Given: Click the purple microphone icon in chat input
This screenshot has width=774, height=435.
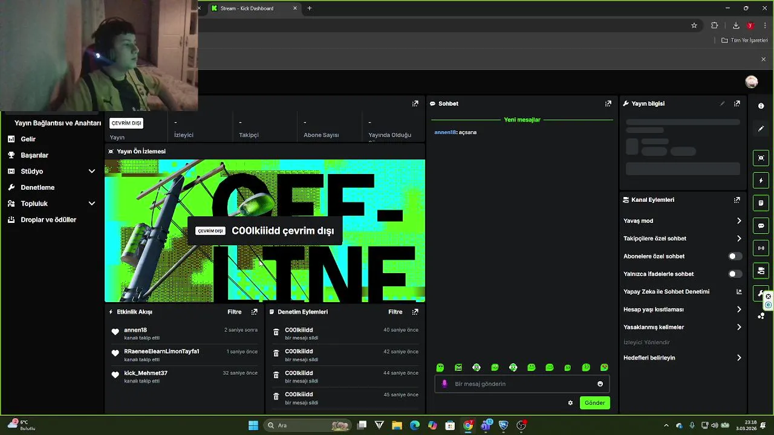Looking at the screenshot, I should (x=444, y=384).
